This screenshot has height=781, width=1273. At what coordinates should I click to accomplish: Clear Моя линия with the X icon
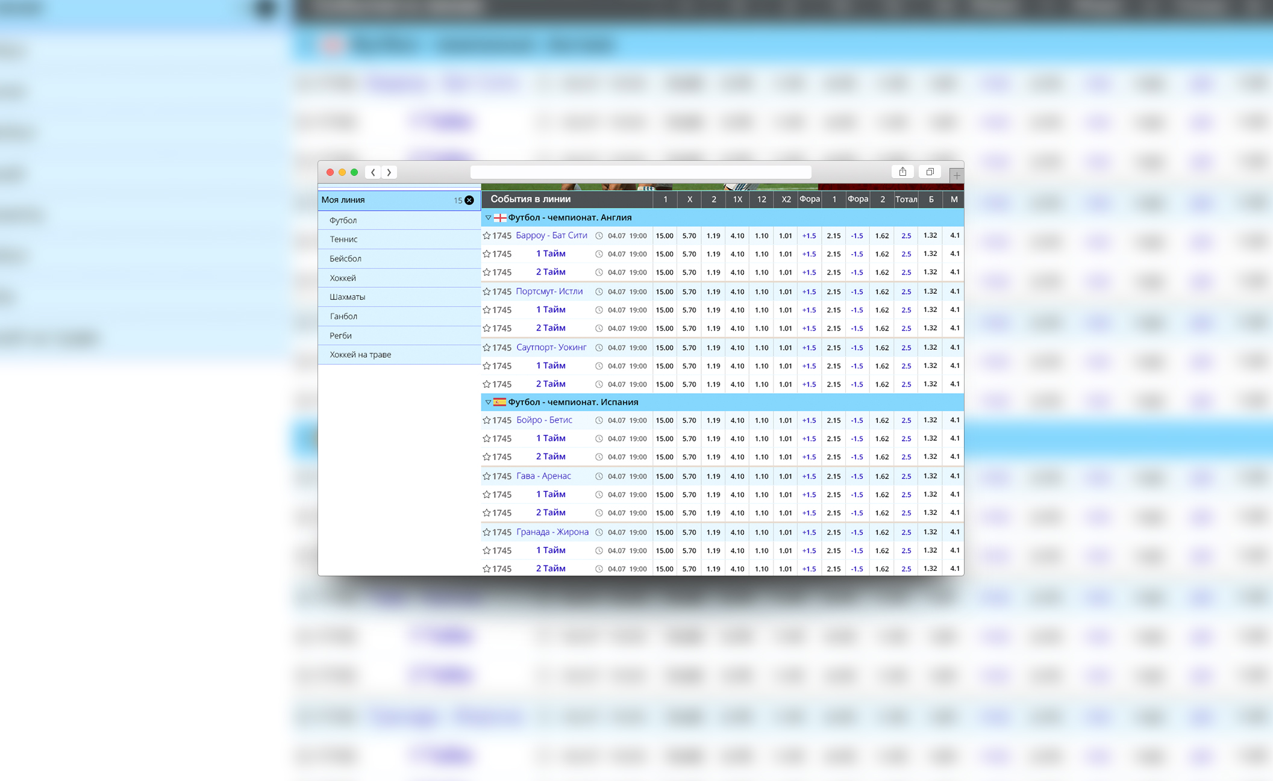coord(469,200)
